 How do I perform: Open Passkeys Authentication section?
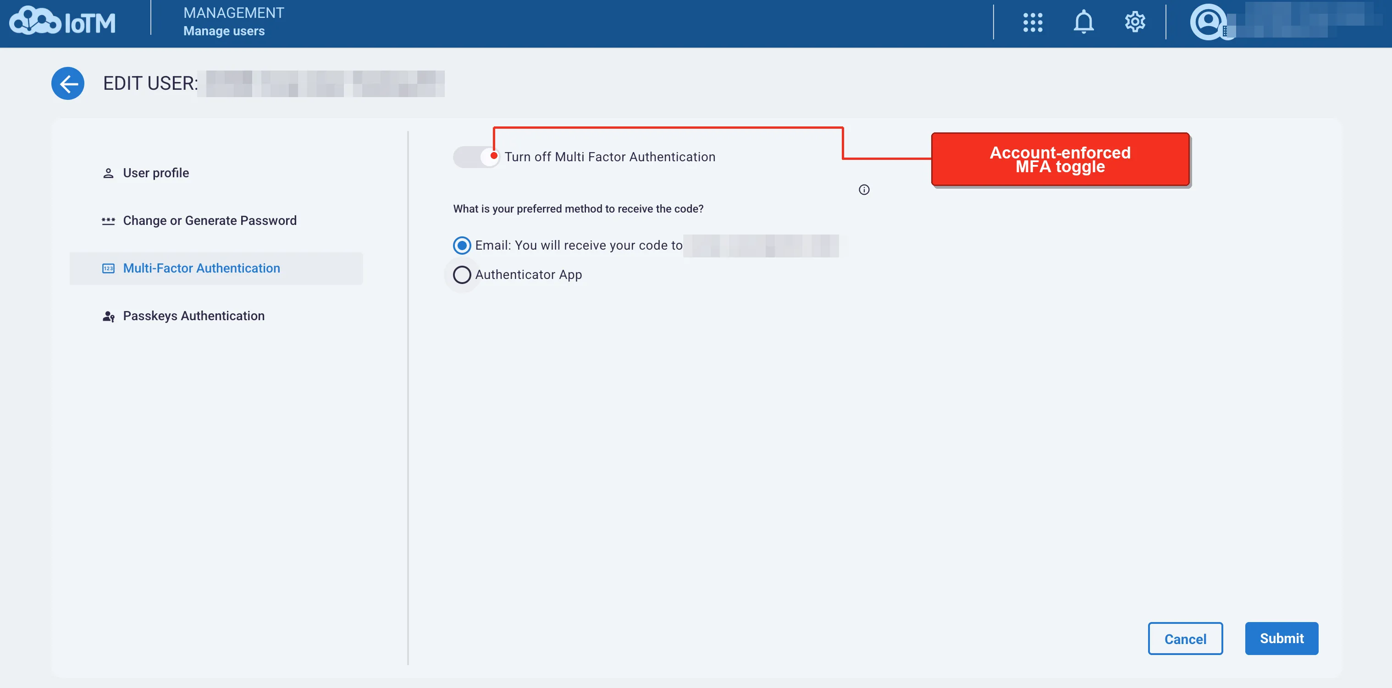(x=216, y=316)
